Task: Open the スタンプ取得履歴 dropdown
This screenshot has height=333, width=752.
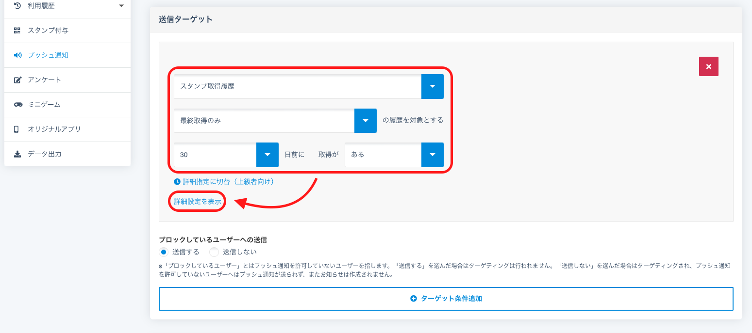Action: click(432, 86)
